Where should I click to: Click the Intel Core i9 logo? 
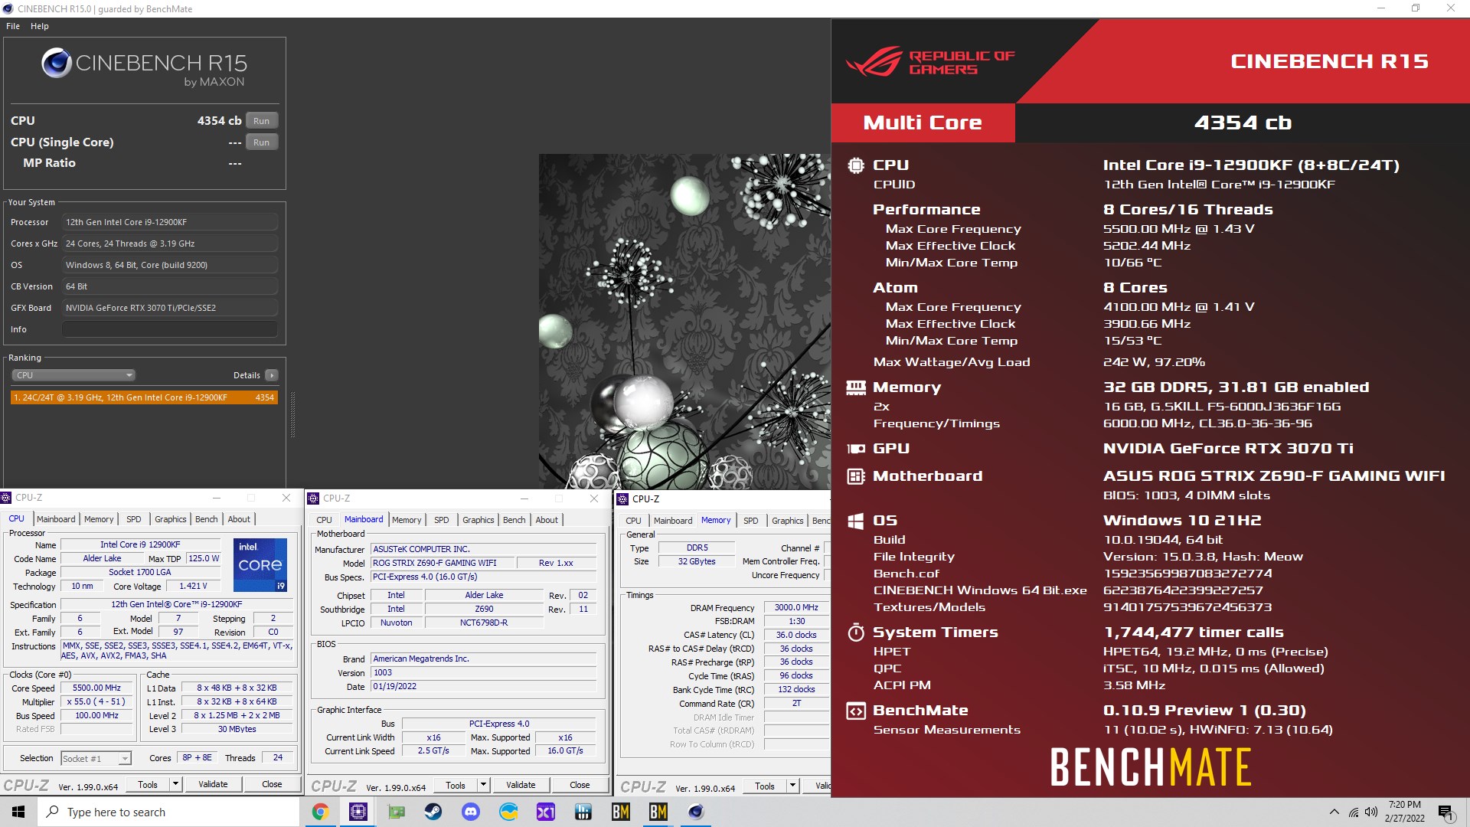[260, 564]
